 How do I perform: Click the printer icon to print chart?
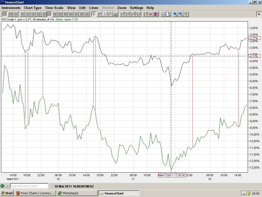pyautogui.click(x=163, y=14)
